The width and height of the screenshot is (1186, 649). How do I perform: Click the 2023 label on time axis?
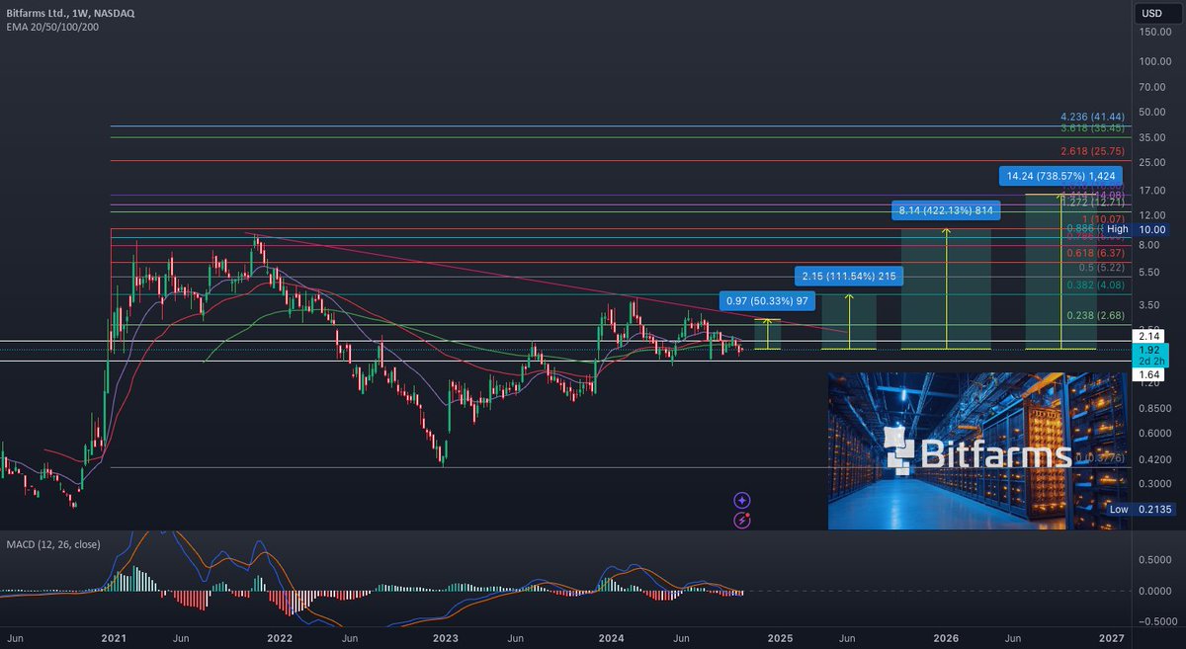coord(447,639)
